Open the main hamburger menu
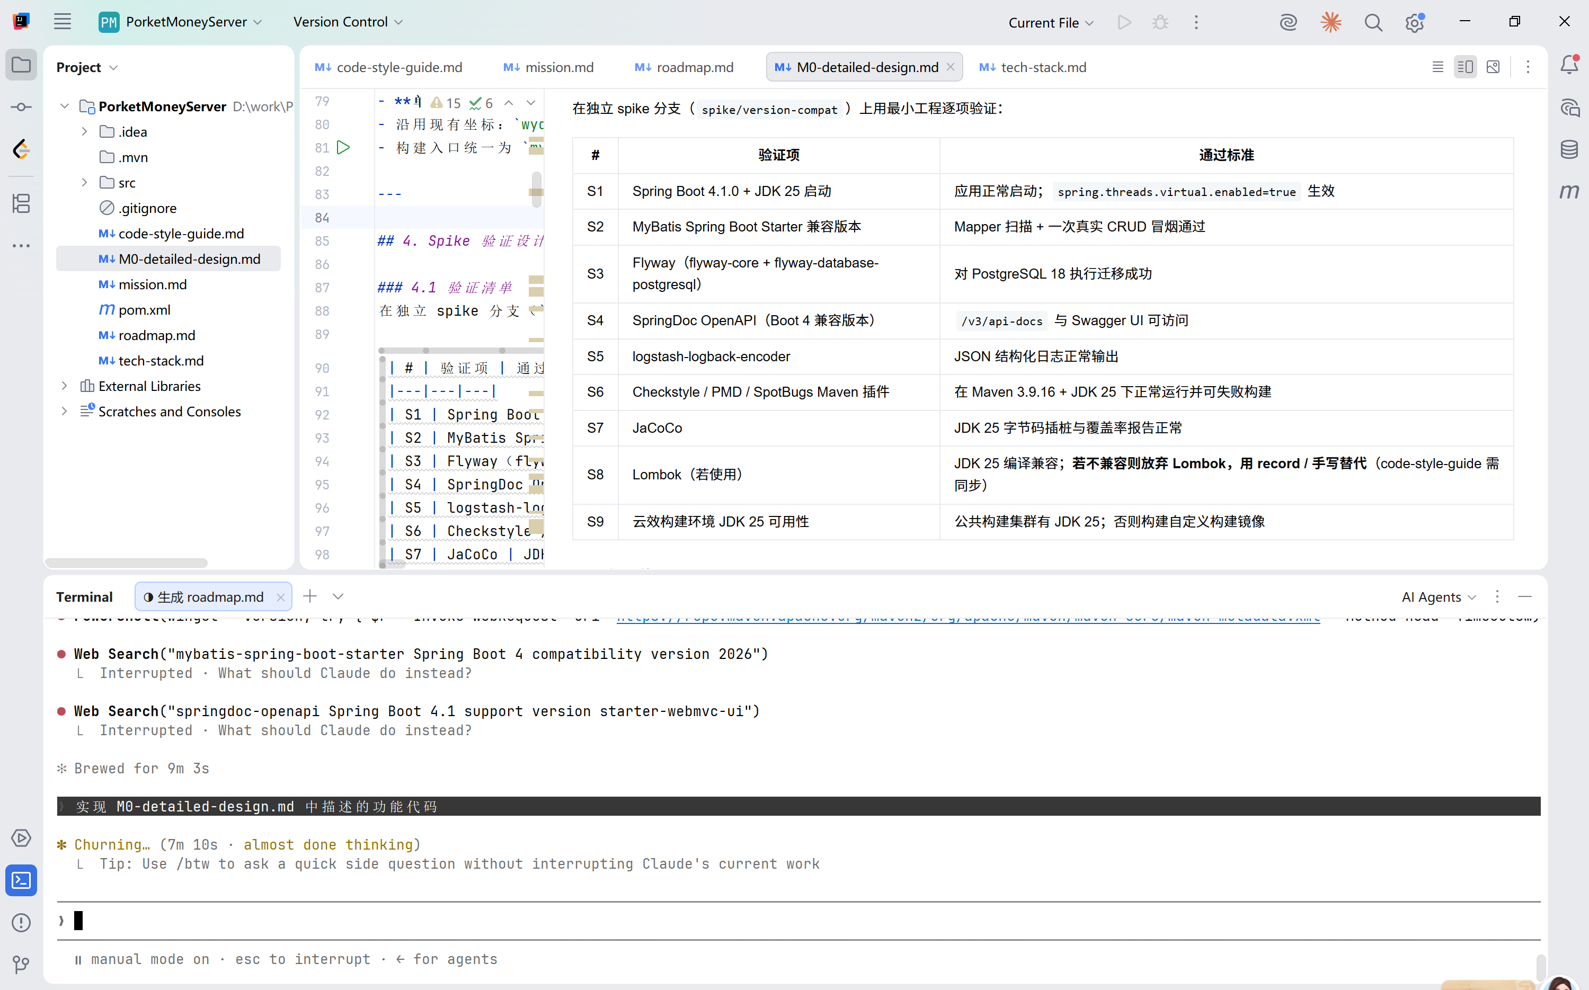1589x990 pixels. pyautogui.click(x=62, y=22)
